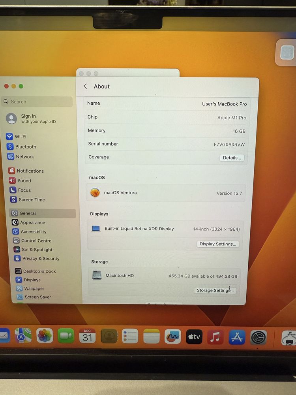Open System Information chip icon in Dock

point(289,338)
